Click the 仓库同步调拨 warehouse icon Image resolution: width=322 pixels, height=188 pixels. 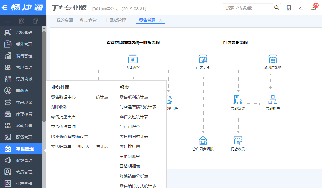click(203, 140)
